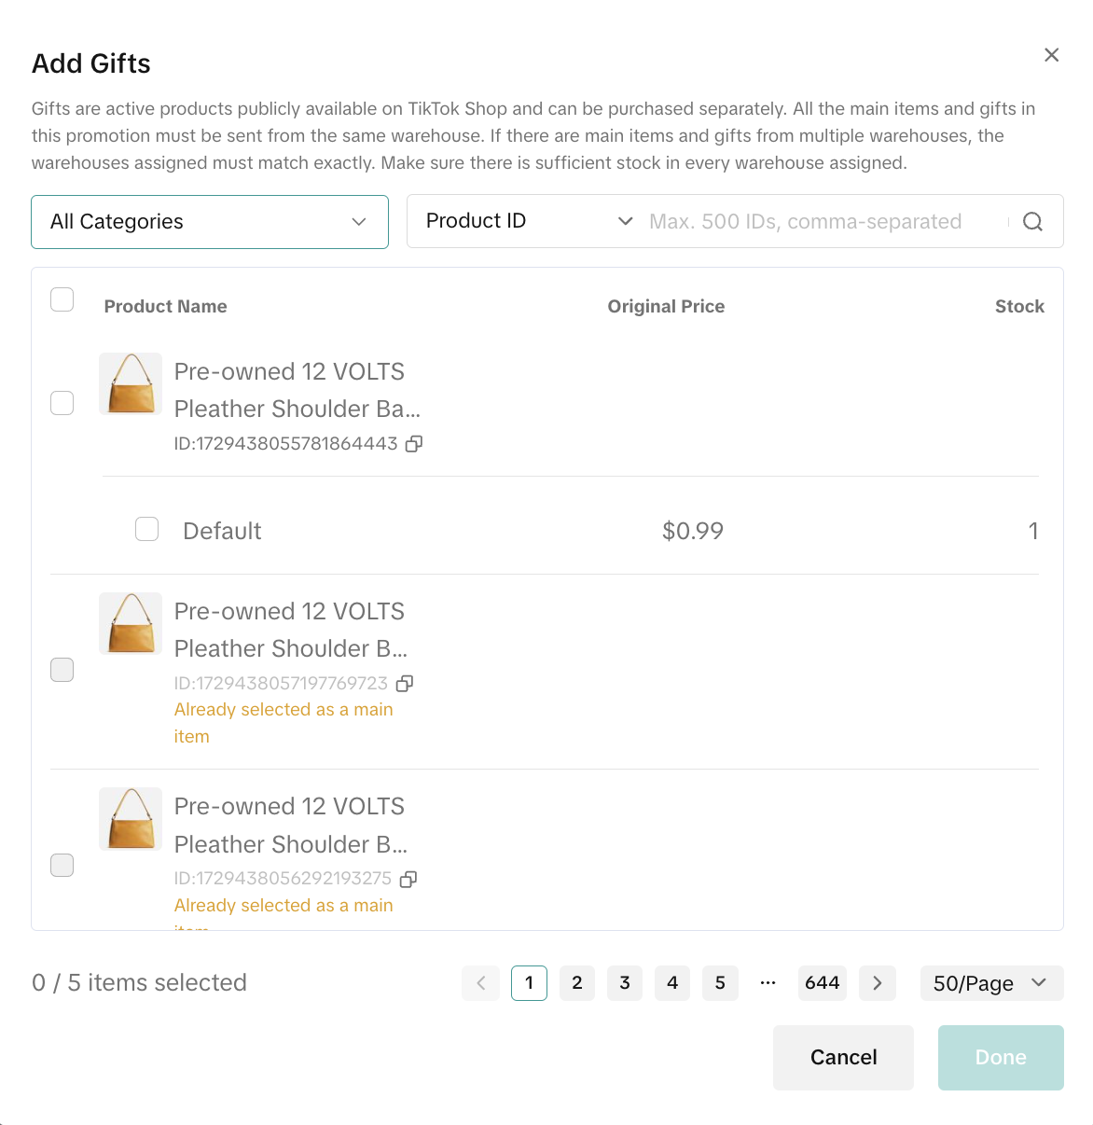Cancel adding gifts
The height and width of the screenshot is (1125, 1093).
point(843,1058)
